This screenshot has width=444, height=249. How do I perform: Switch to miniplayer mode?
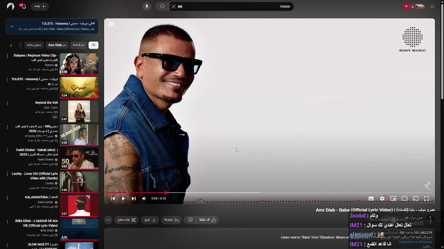(393, 199)
